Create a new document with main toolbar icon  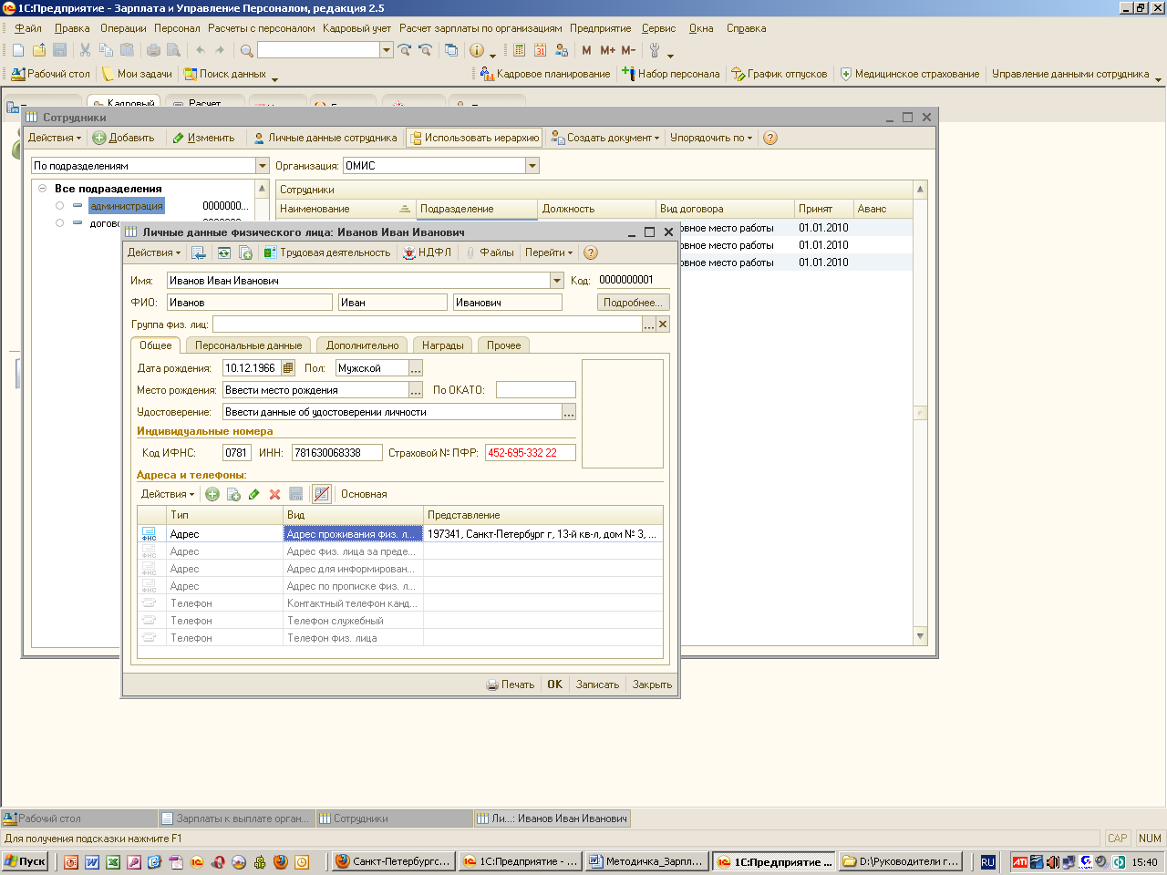[18, 50]
